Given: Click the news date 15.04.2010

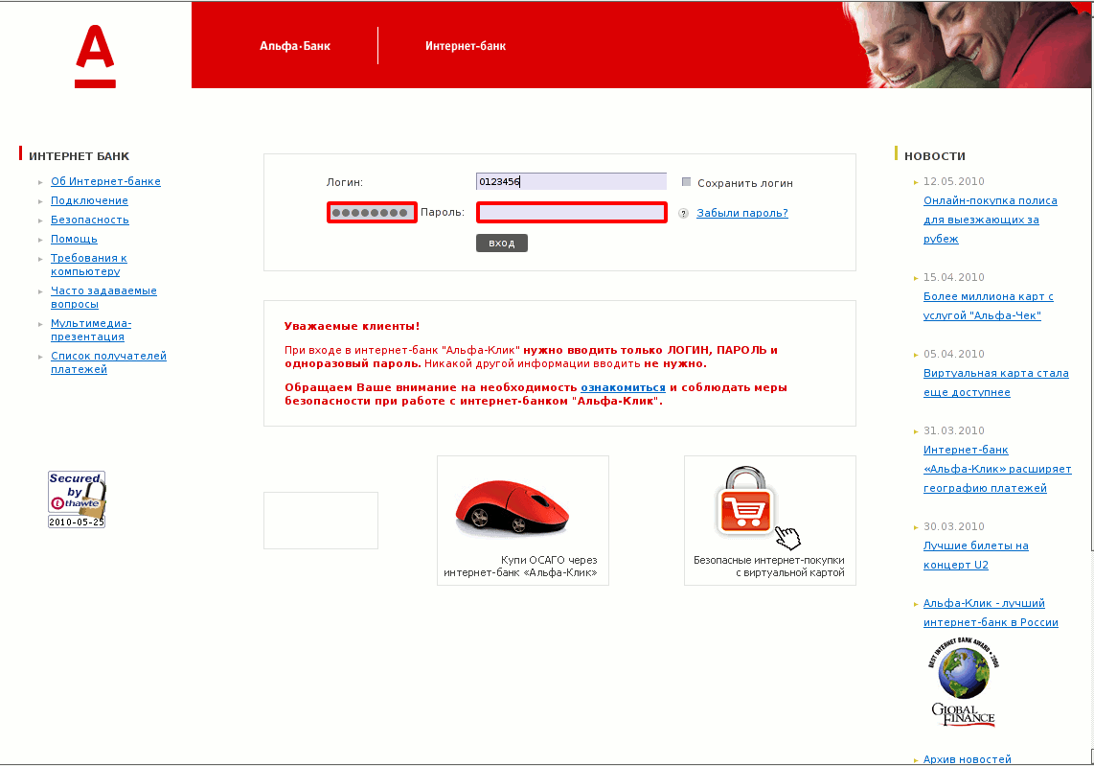Looking at the screenshot, I should coord(953,277).
